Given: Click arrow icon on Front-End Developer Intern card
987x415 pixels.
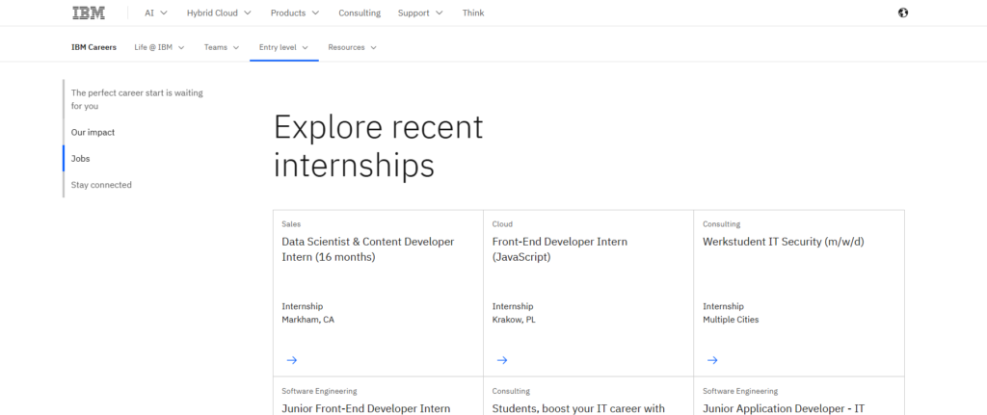Looking at the screenshot, I should tap(501, 360).
